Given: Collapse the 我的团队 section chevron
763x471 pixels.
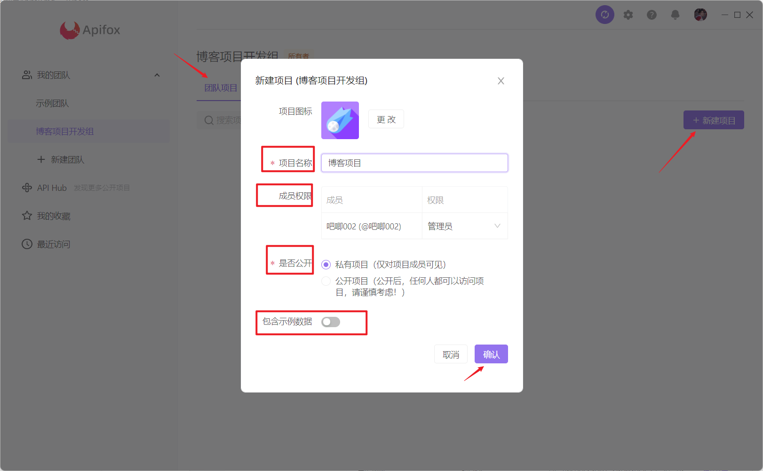Looking at the screenshot, I should tap(157, 75).
